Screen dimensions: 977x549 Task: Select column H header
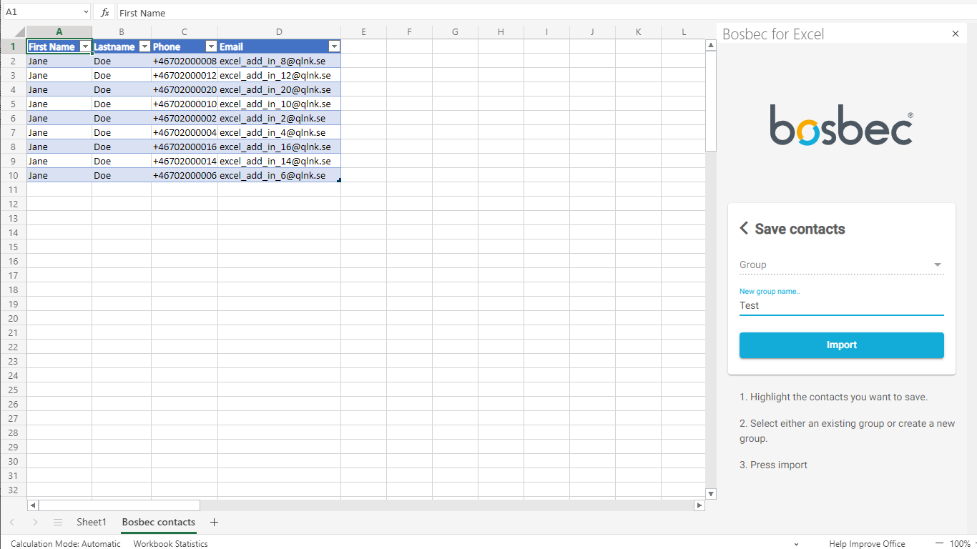point(501,32)
